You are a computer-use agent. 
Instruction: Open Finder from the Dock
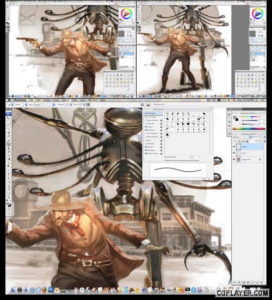14,290
